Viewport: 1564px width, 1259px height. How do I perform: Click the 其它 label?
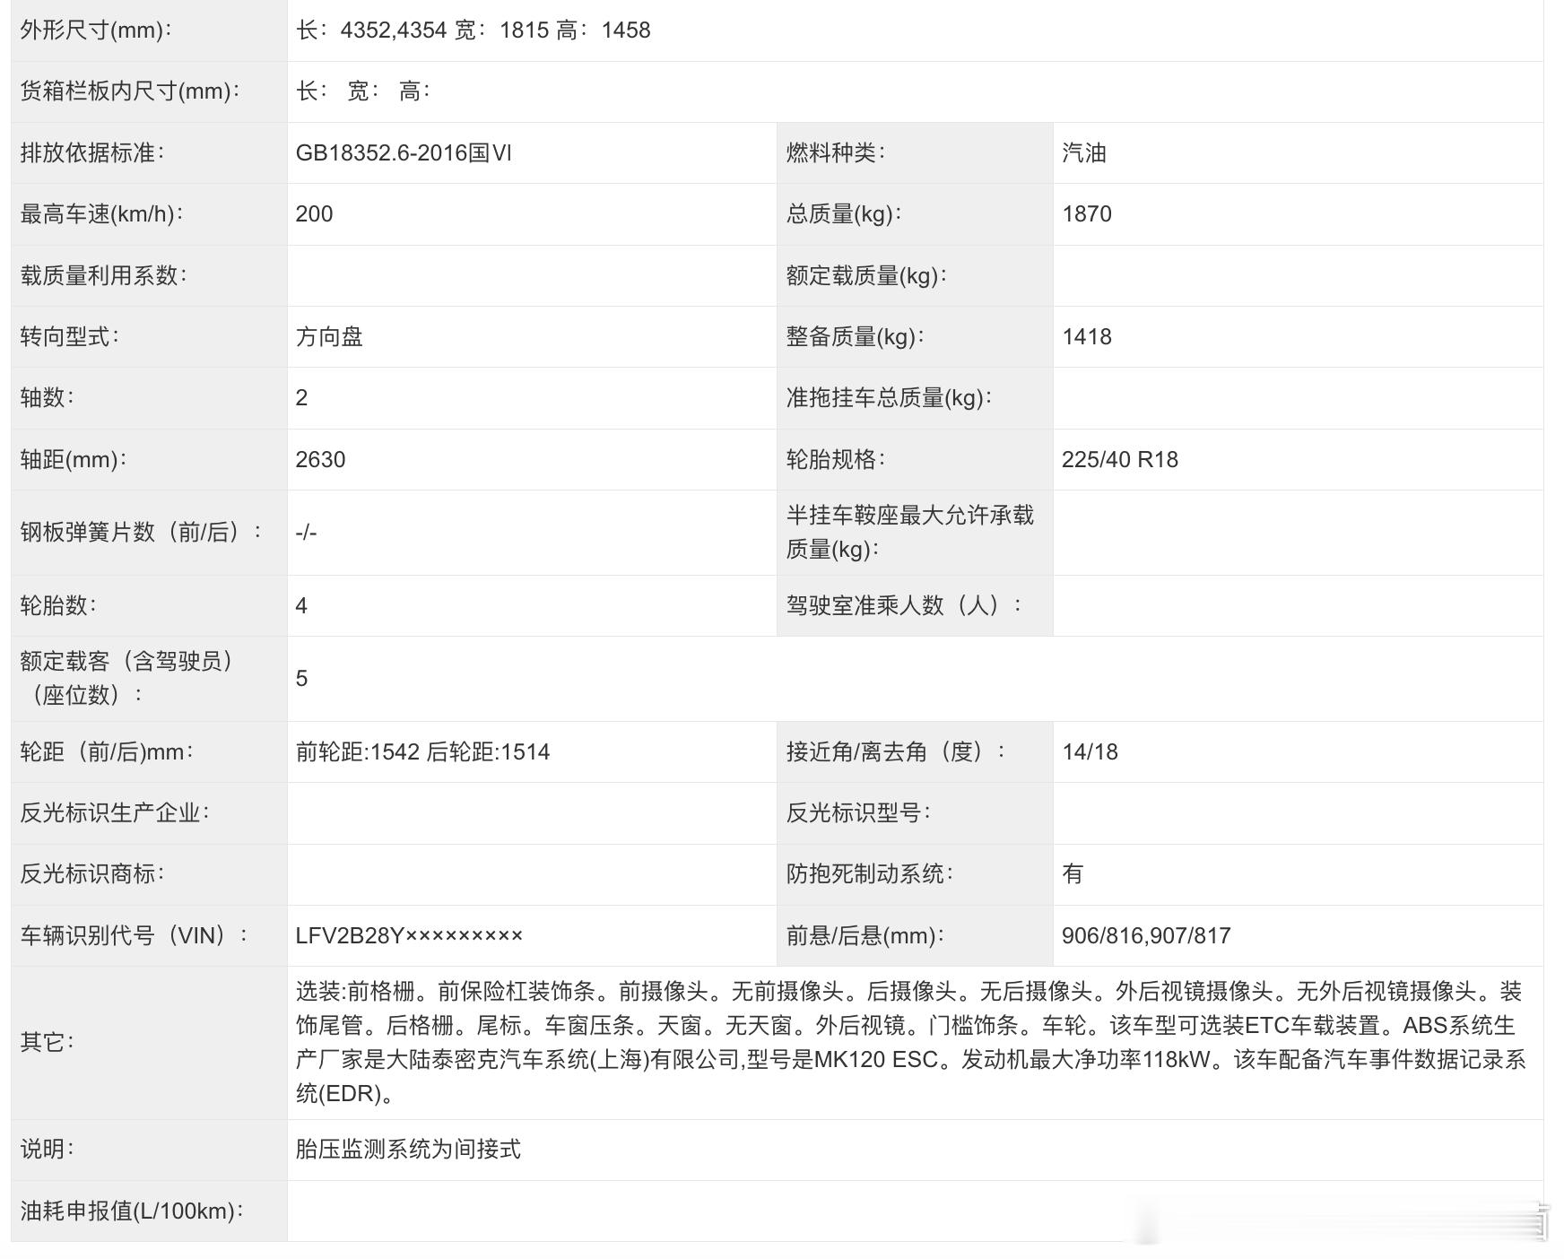48,1043
